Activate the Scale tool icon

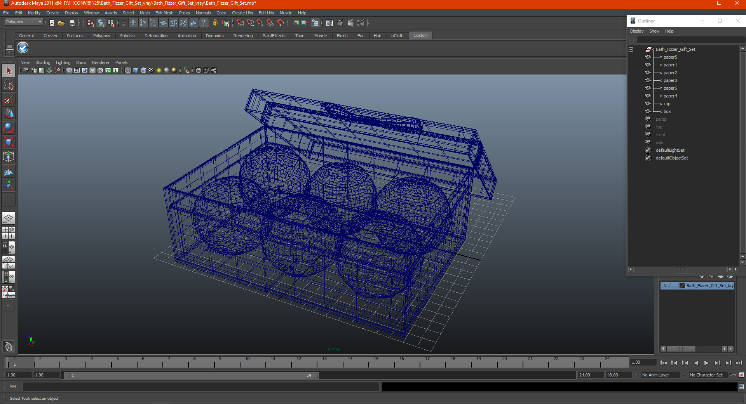tap(9, 142)
